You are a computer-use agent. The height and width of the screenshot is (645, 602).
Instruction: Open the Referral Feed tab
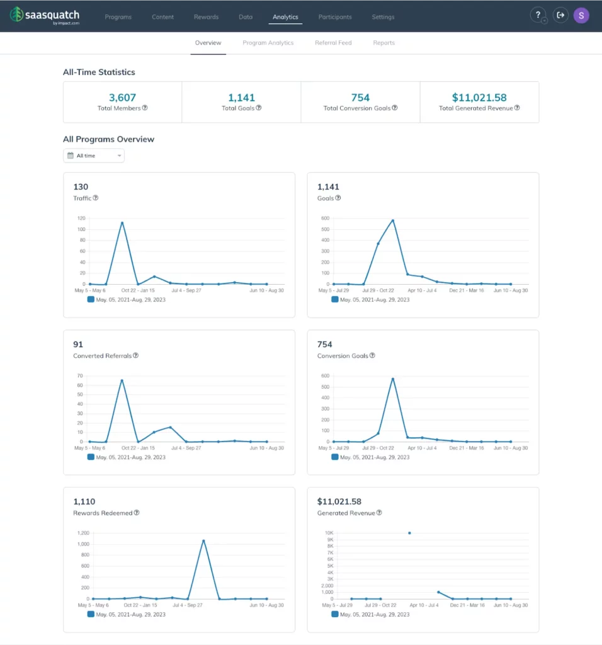pyautogui.click(x=333, y=43)
